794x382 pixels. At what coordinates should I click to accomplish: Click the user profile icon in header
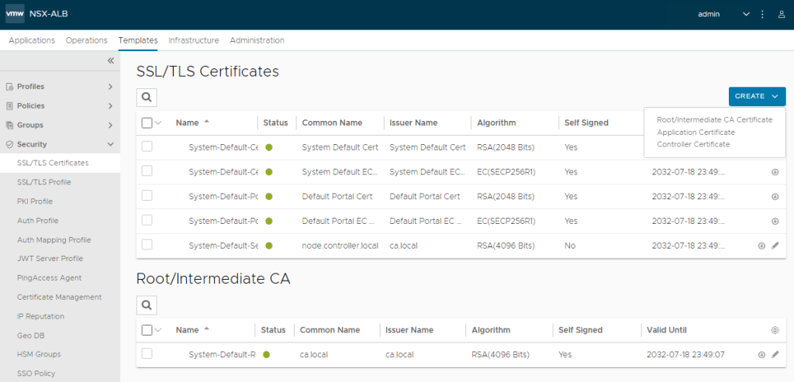click(x=782, y=14)
